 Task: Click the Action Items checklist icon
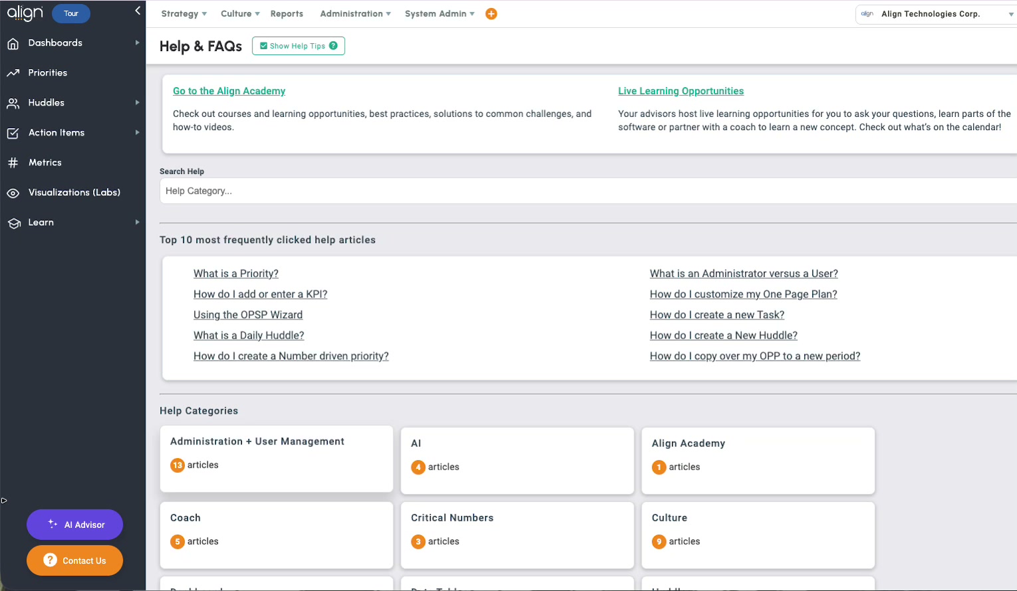click(13, 133)
